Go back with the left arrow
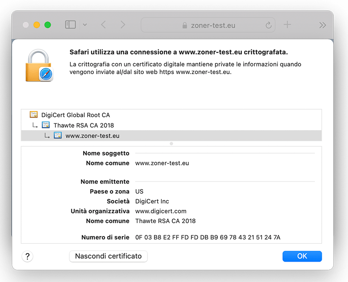 [x=103, y=25]
